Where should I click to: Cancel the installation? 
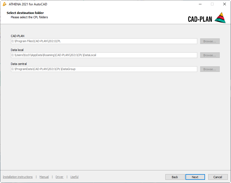click(x=218, y=177)
